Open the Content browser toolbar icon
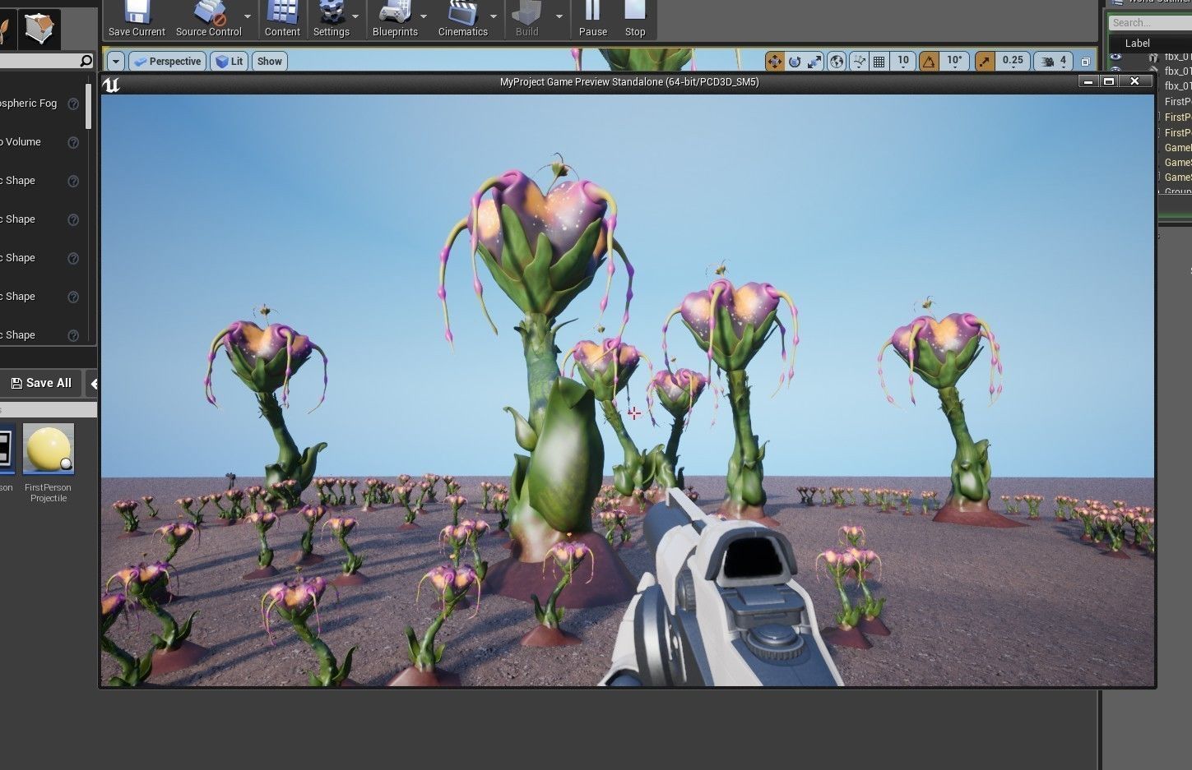Screen dimensions: 1192x770 coord(282,19)
